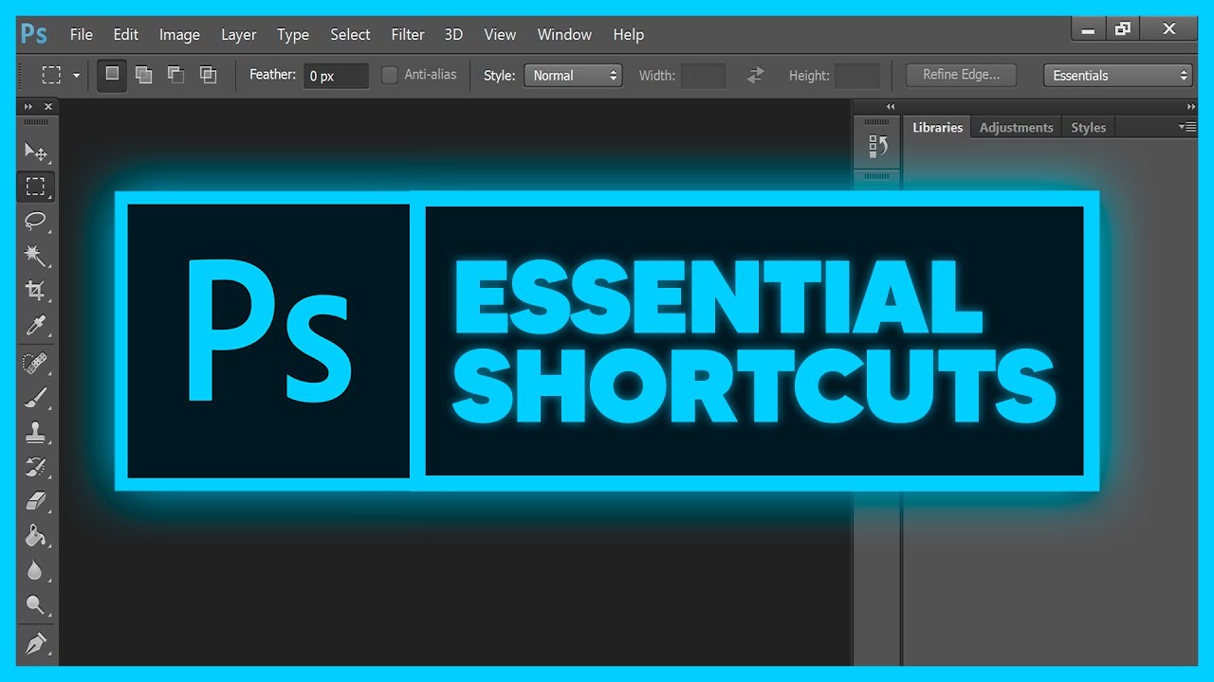Image resolution: width=1214 pixels, height=682 pixels.
Task: Open the File menu
Action: (82, 34)
